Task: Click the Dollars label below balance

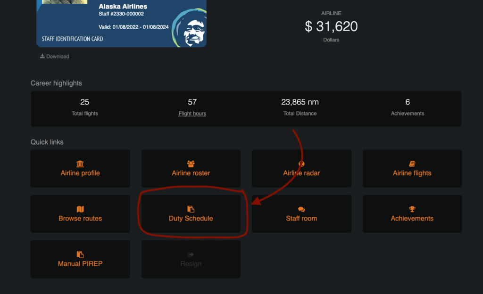Action: click(331, 40)
